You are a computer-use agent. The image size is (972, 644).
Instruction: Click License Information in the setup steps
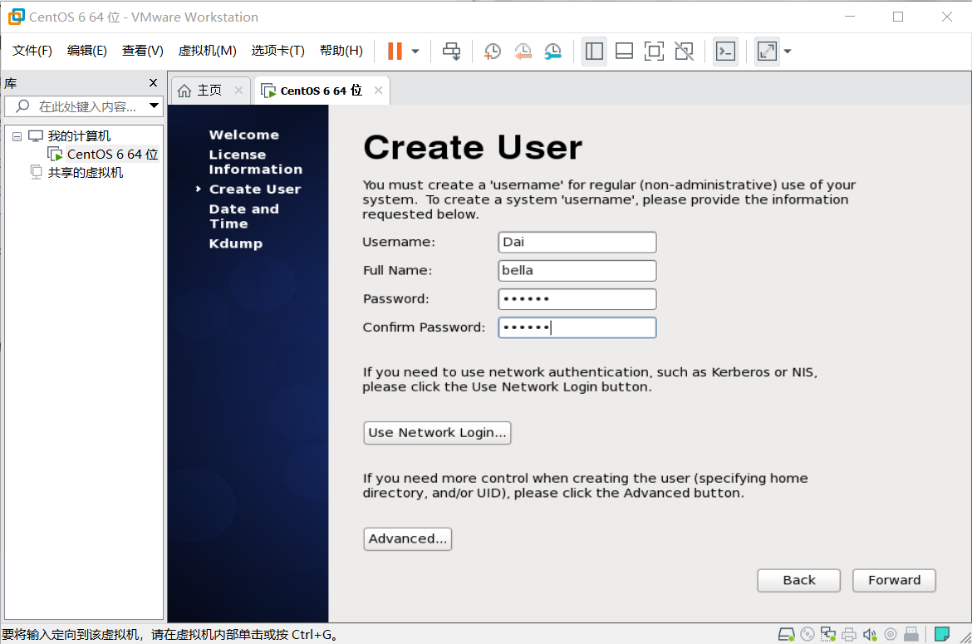255,162
